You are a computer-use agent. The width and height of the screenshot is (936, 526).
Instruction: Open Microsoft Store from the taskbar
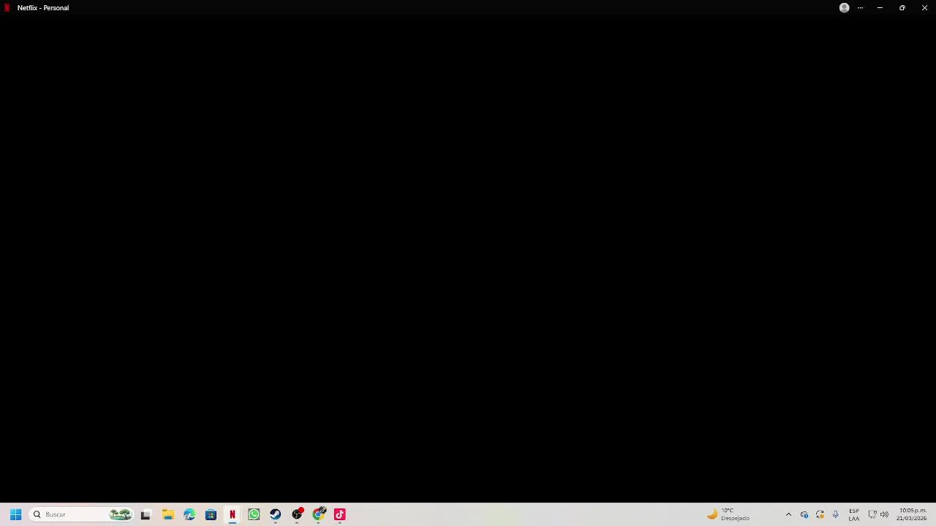pyautogui.click(x=211, y=514)
